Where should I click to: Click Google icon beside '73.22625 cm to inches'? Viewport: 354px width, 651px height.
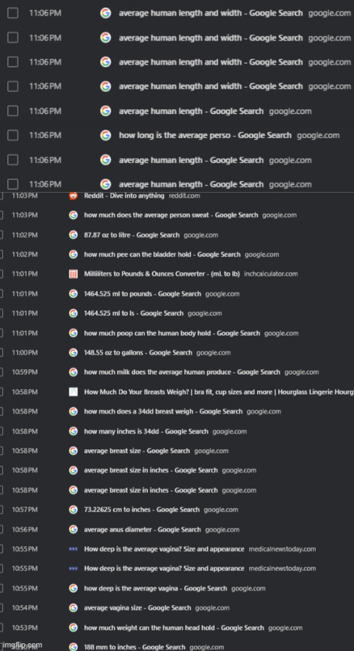tap(73, 509)
